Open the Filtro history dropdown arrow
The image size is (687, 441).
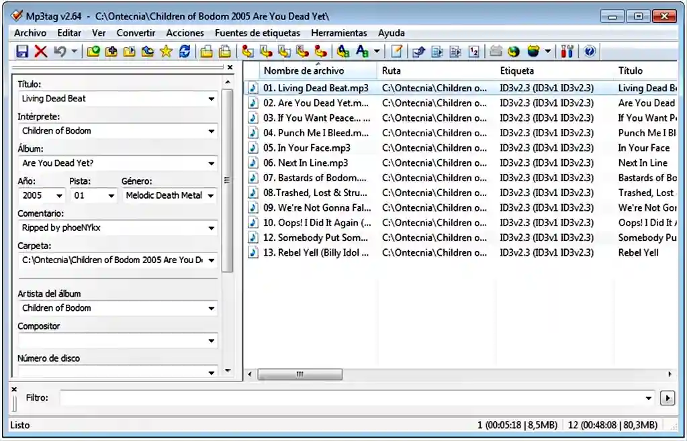649,398
